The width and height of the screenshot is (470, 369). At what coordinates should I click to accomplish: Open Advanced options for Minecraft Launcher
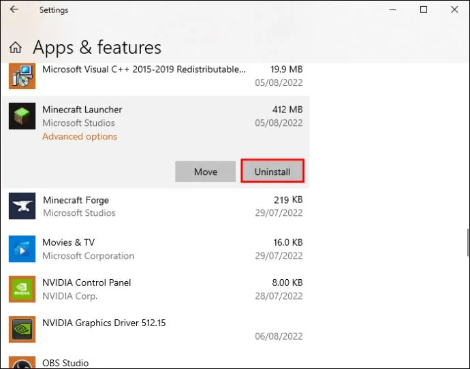[x=80, y=137]
